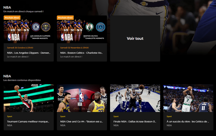
Task: Open title 'NBA : Los Angeles Clippers - Denver...'
Action: [x=29, y=53]
